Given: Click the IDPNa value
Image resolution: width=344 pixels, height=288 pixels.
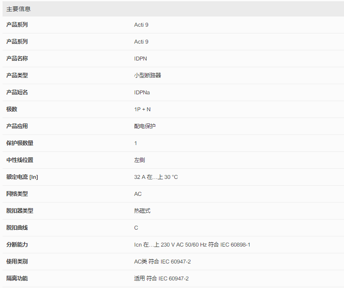Looking at the screenshot, I should click(x=142, y=92).
